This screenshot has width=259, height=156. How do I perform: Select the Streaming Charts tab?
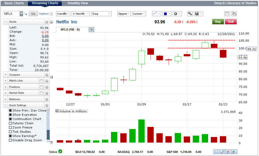[x=45, y=3]
